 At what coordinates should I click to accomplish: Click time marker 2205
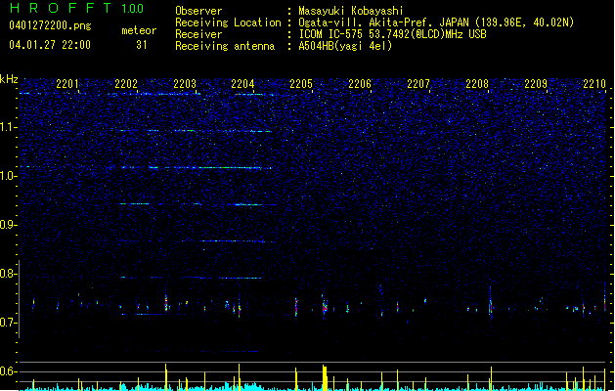(301, 83)
